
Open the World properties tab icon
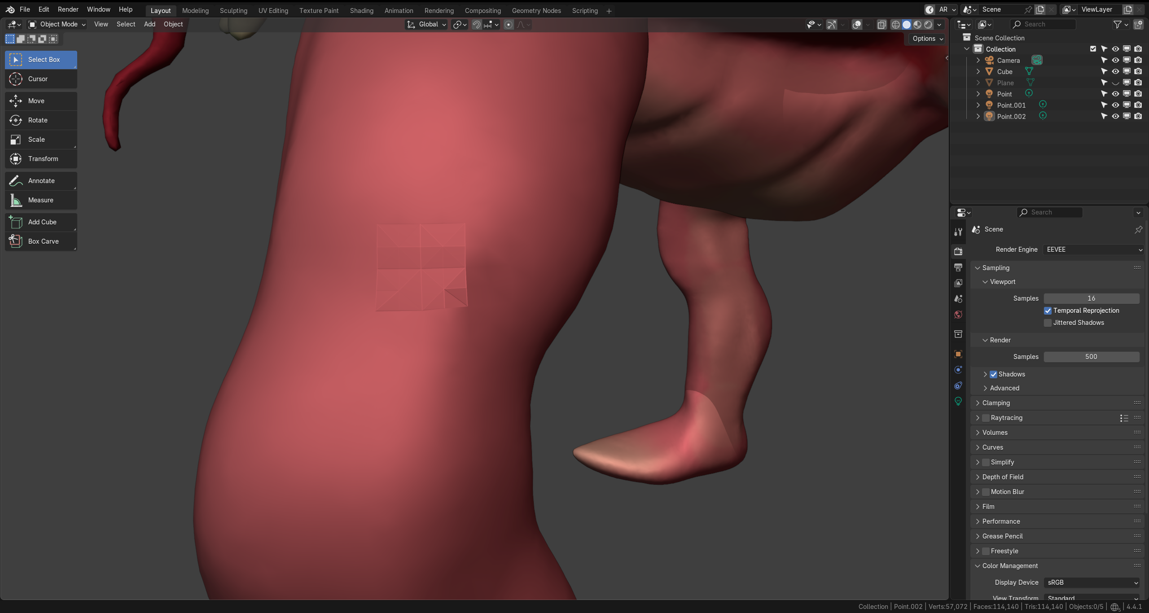(958, 315)
